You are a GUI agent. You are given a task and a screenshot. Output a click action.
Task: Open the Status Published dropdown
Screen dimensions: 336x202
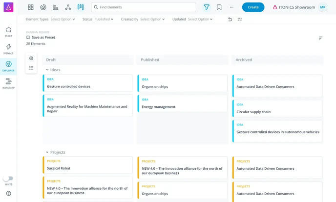click(104, 19)
